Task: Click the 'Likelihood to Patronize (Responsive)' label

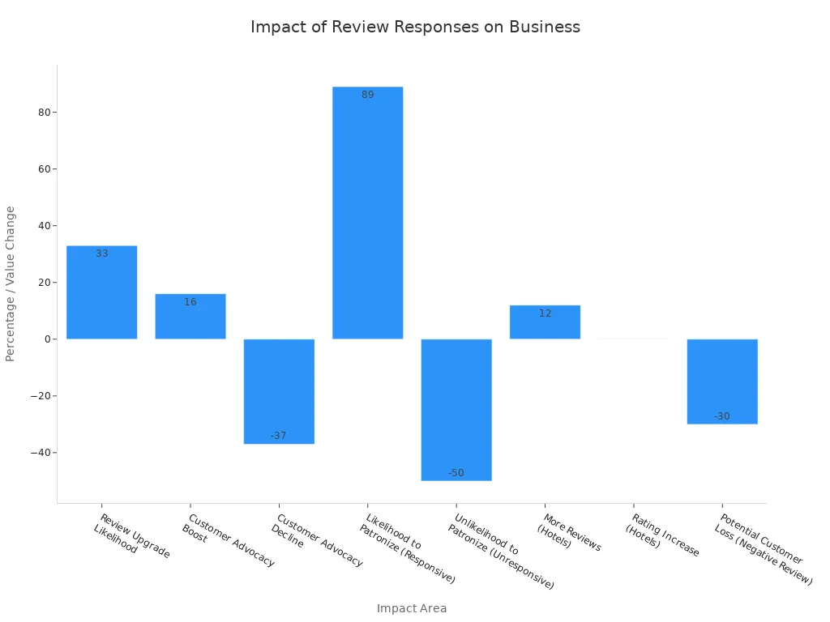Action: pos(407,548)
